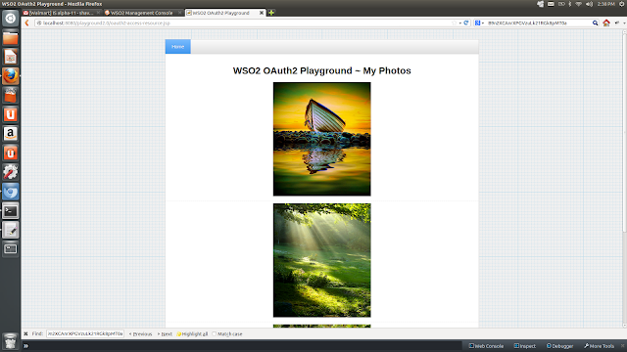This screenshot has height=352, width=627.
Task: Bookmark this page with the star icon
Action: click(x=454, y=23)
